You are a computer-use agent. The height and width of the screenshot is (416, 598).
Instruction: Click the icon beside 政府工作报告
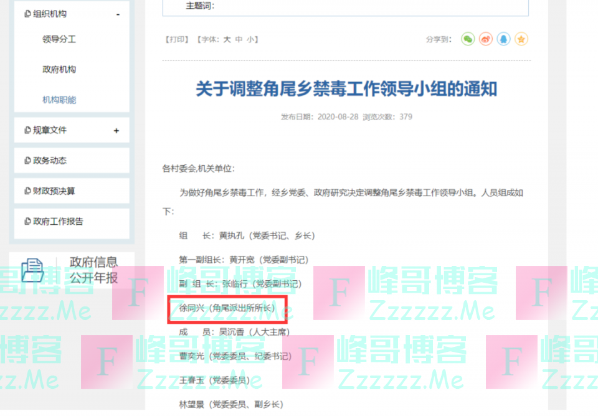(27, 222)
